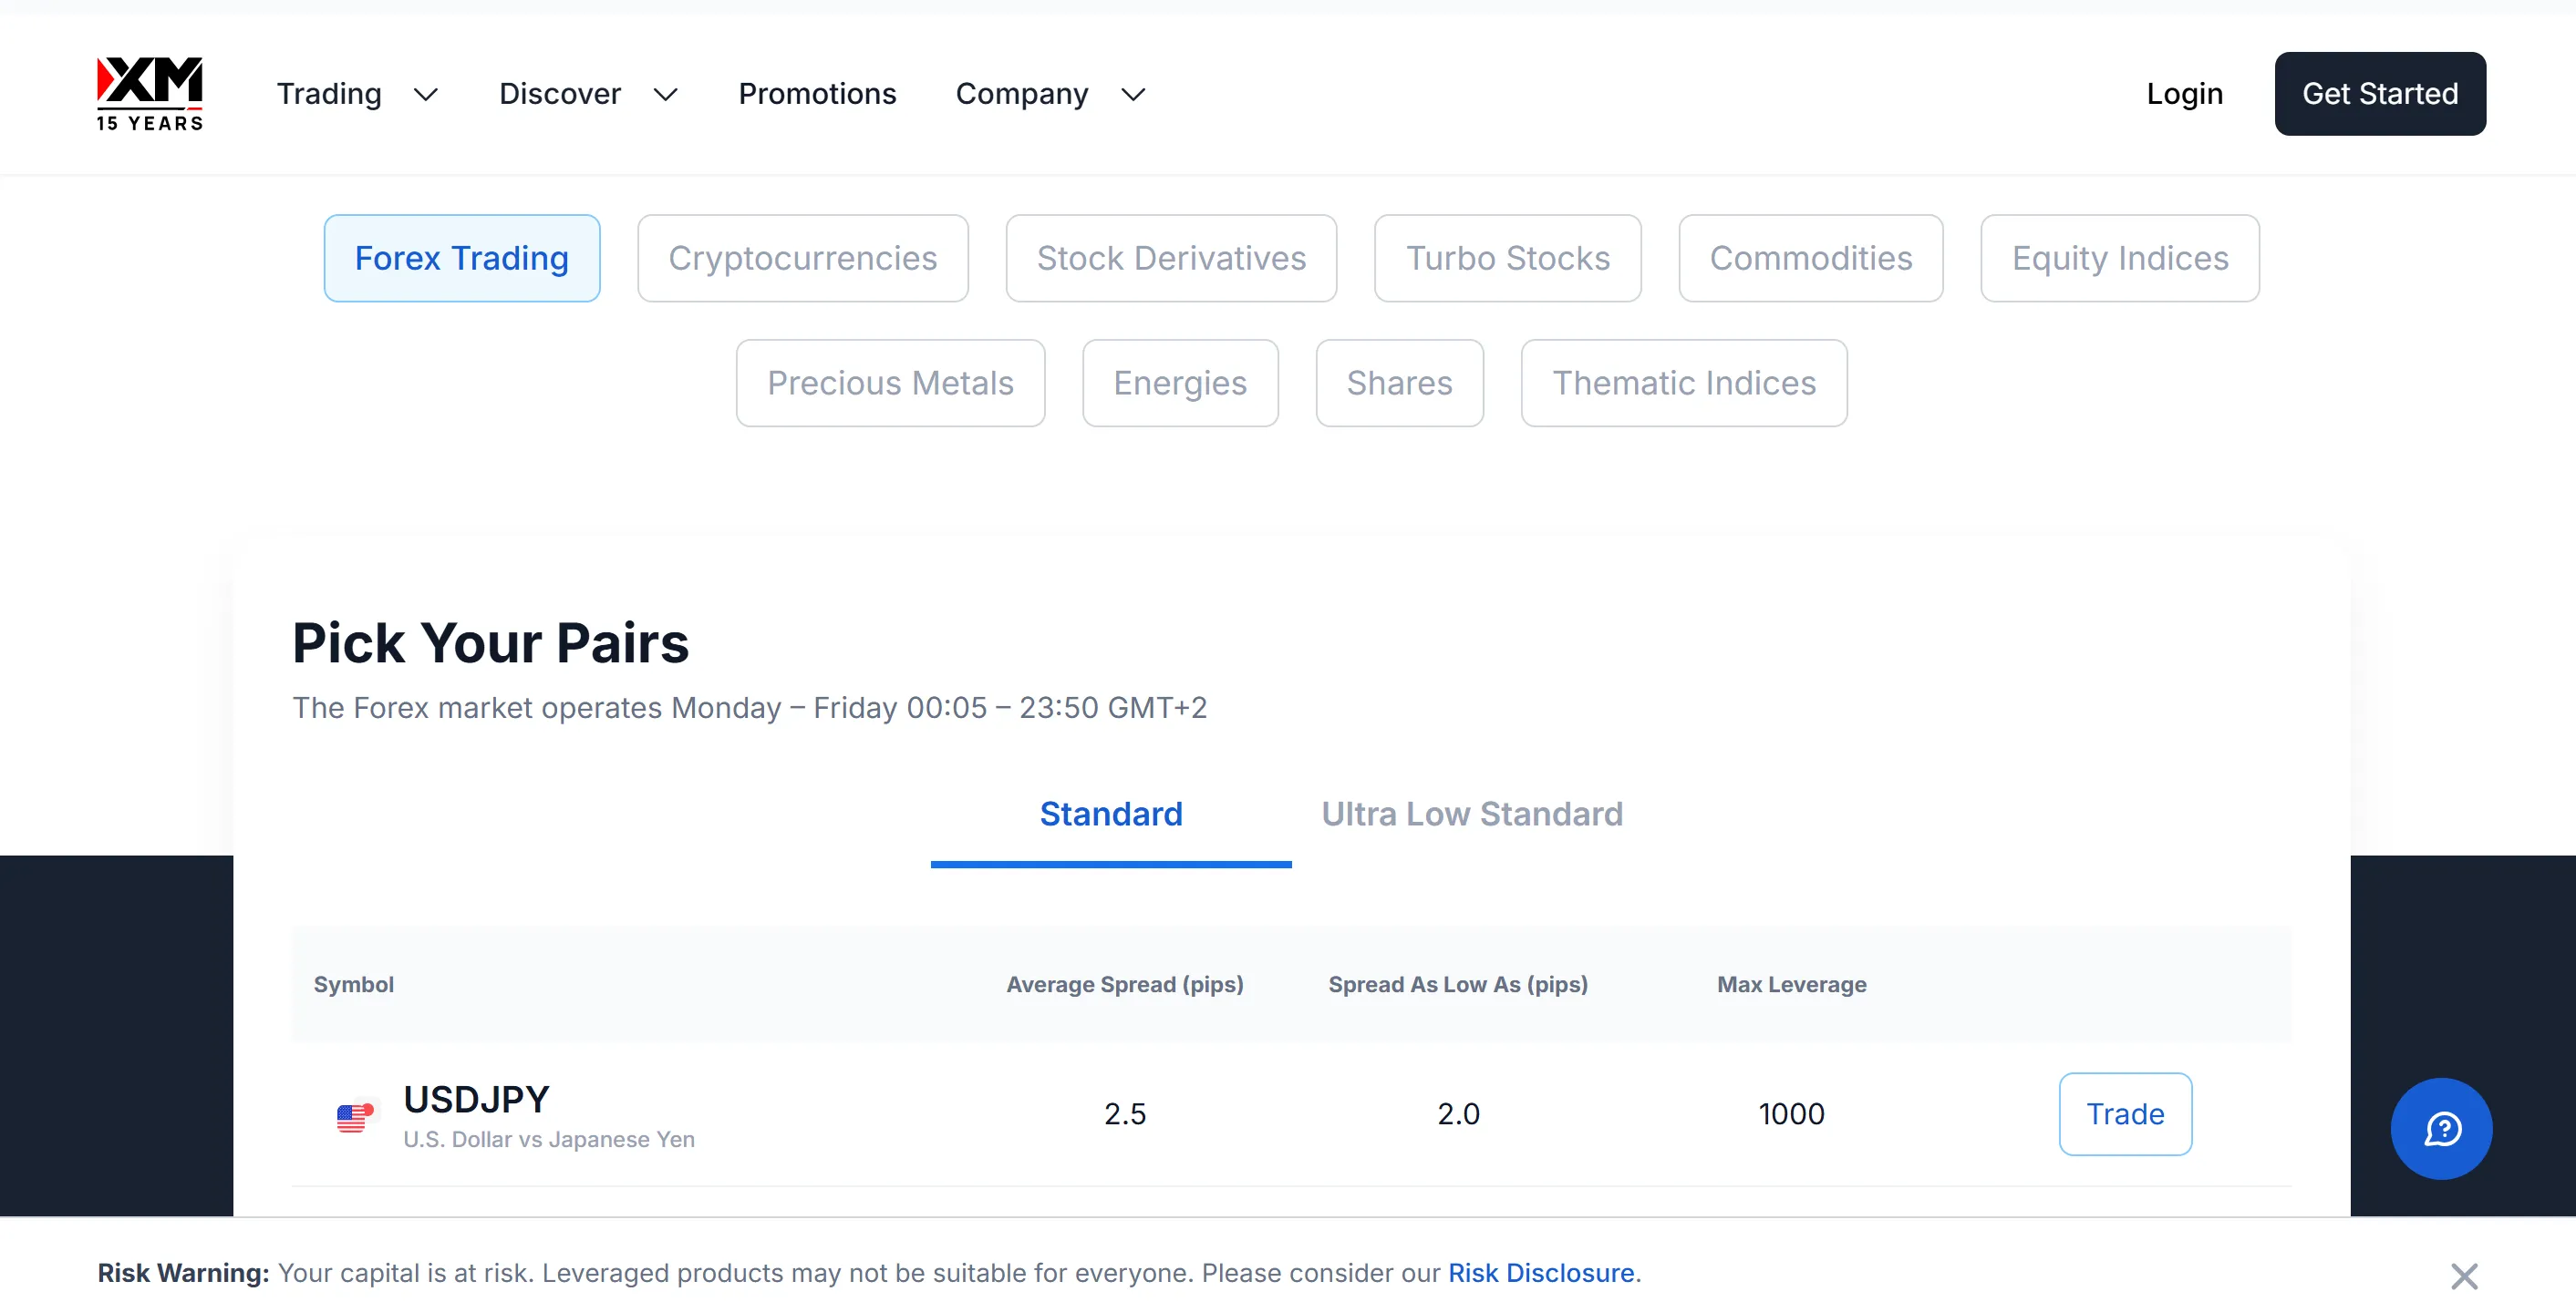The width and height of the screenshot is (2576, 1312).
Task: Expand the Discover menu chevron
Action: (x=666, y=95)
